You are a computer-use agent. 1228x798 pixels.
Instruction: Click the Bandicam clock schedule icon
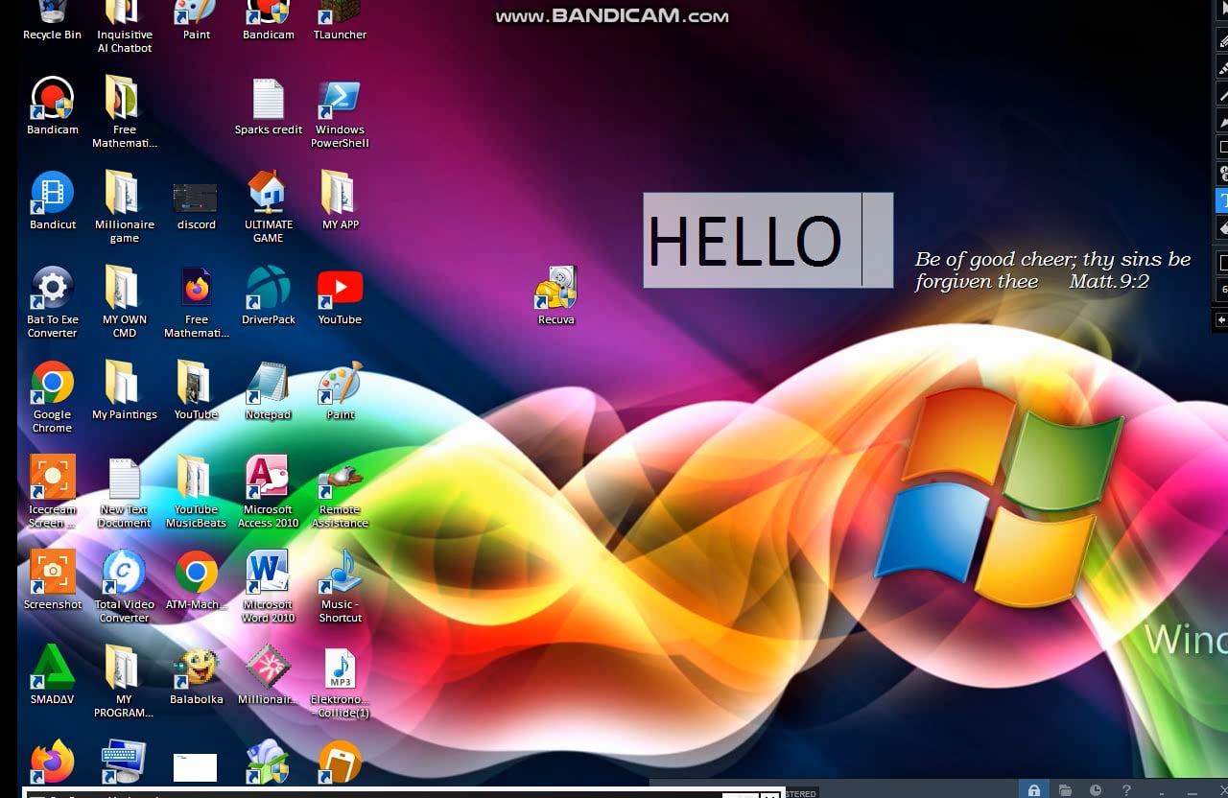click(x=1095, y=790)
